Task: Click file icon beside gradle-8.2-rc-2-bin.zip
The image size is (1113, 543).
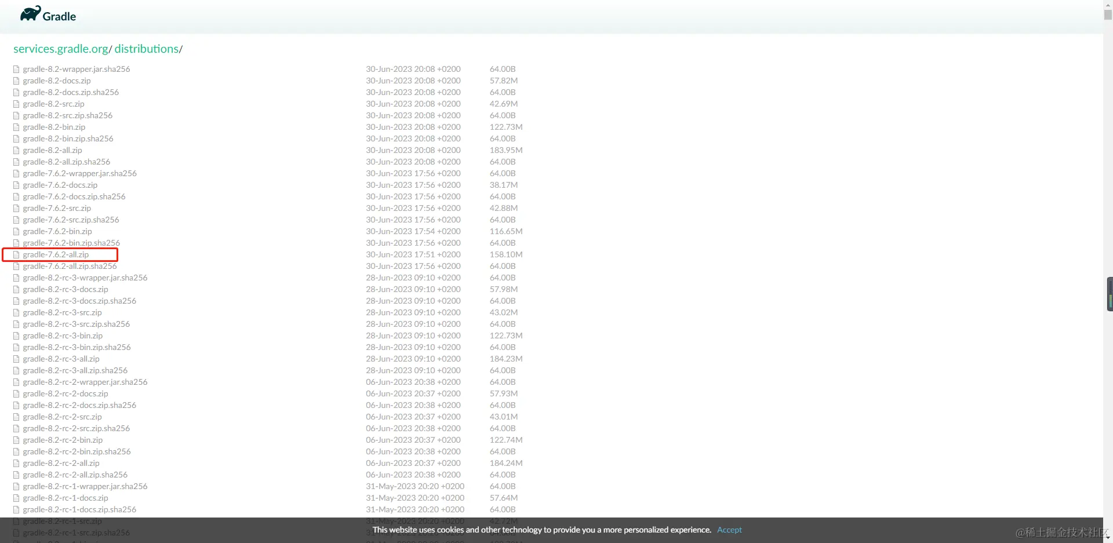Action: click(x=16, y=440)
